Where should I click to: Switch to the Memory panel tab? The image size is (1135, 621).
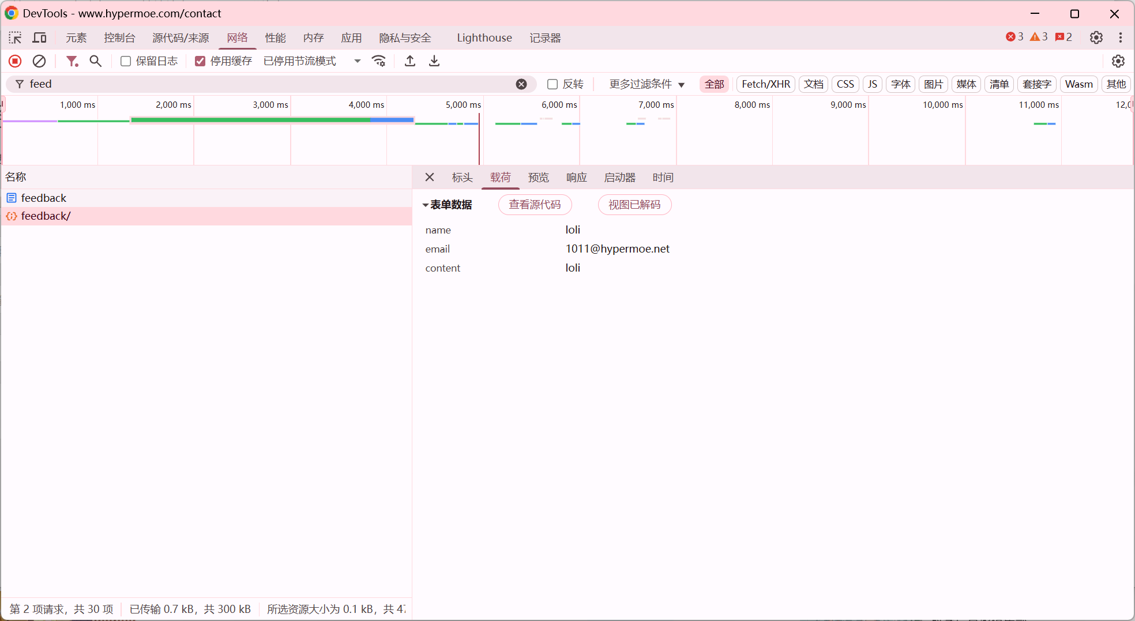313,38
